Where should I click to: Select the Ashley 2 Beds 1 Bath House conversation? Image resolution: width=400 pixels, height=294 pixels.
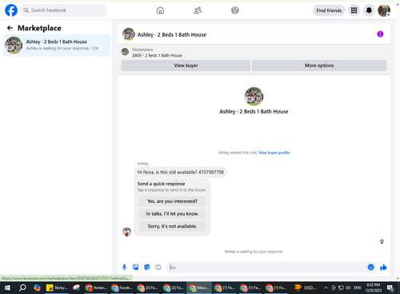(56, 45)
